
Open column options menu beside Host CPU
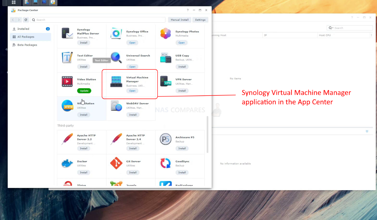[x=371, y=35]
